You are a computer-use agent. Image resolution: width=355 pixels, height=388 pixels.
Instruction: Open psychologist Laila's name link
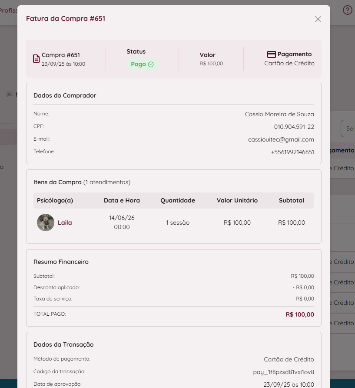[65, 223]
